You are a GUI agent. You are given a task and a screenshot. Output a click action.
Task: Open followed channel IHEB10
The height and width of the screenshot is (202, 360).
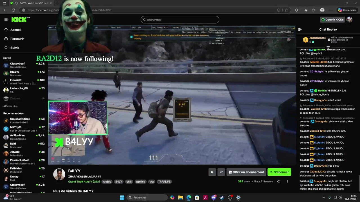24,73
